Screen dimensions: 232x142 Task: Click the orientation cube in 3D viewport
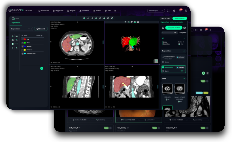[156, 61]
